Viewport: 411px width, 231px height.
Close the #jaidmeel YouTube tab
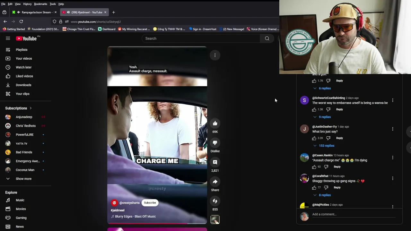[x=105, y=12]
